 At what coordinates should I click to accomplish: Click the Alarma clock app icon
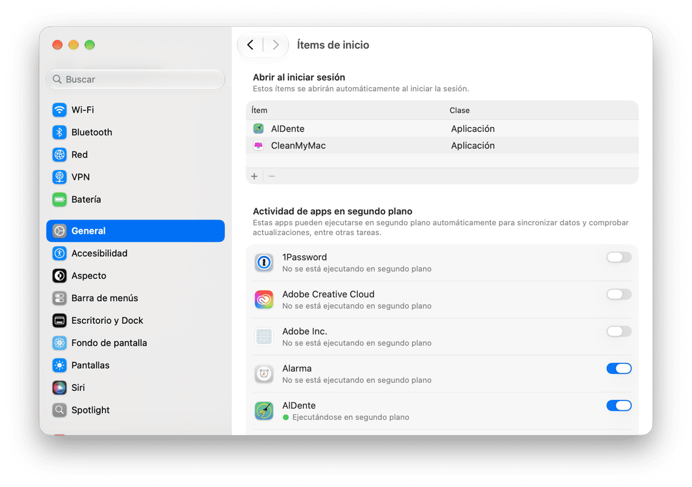tap(264, 374)
